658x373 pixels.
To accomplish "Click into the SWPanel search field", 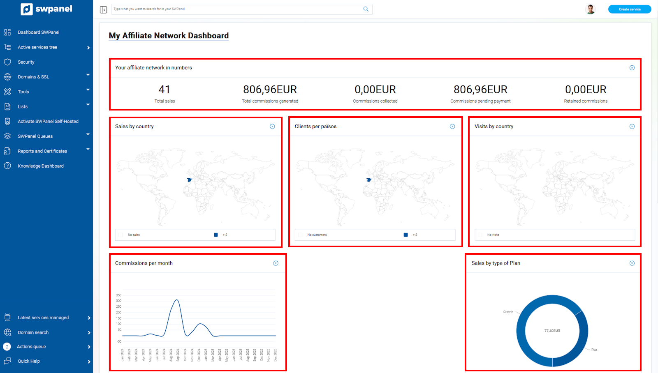I will (236, 9).
